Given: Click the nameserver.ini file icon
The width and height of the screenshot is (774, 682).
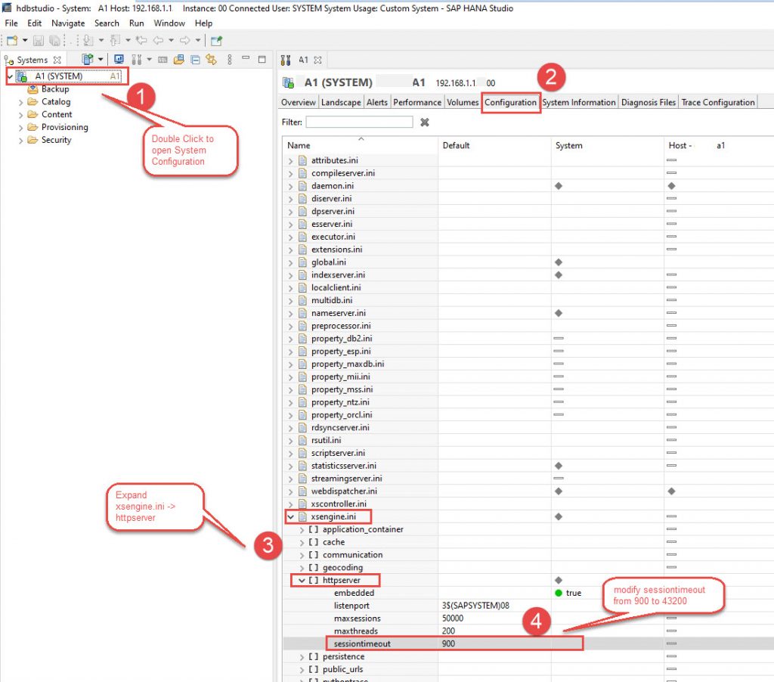Looking at the screenshot, I should click(302, 313).
